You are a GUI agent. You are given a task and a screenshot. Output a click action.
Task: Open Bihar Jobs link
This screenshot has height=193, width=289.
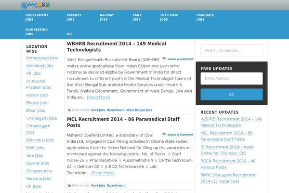(36, 110)
